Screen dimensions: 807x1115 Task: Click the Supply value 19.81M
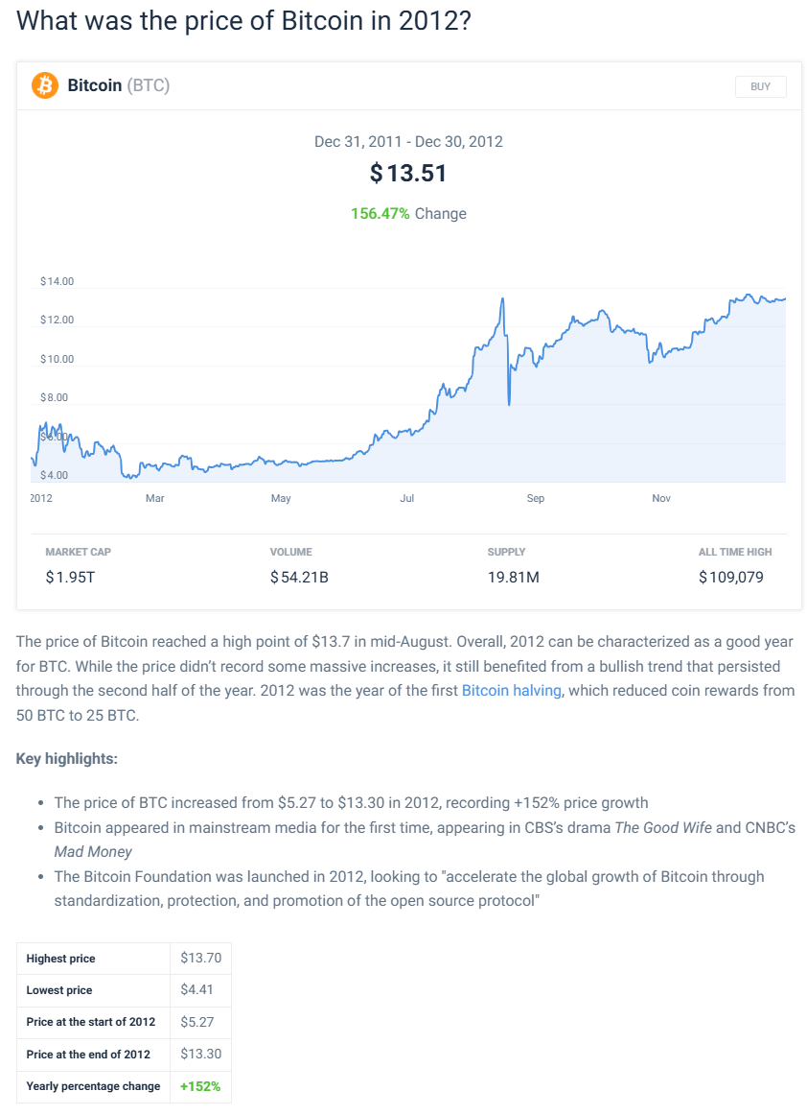point(513,578)
